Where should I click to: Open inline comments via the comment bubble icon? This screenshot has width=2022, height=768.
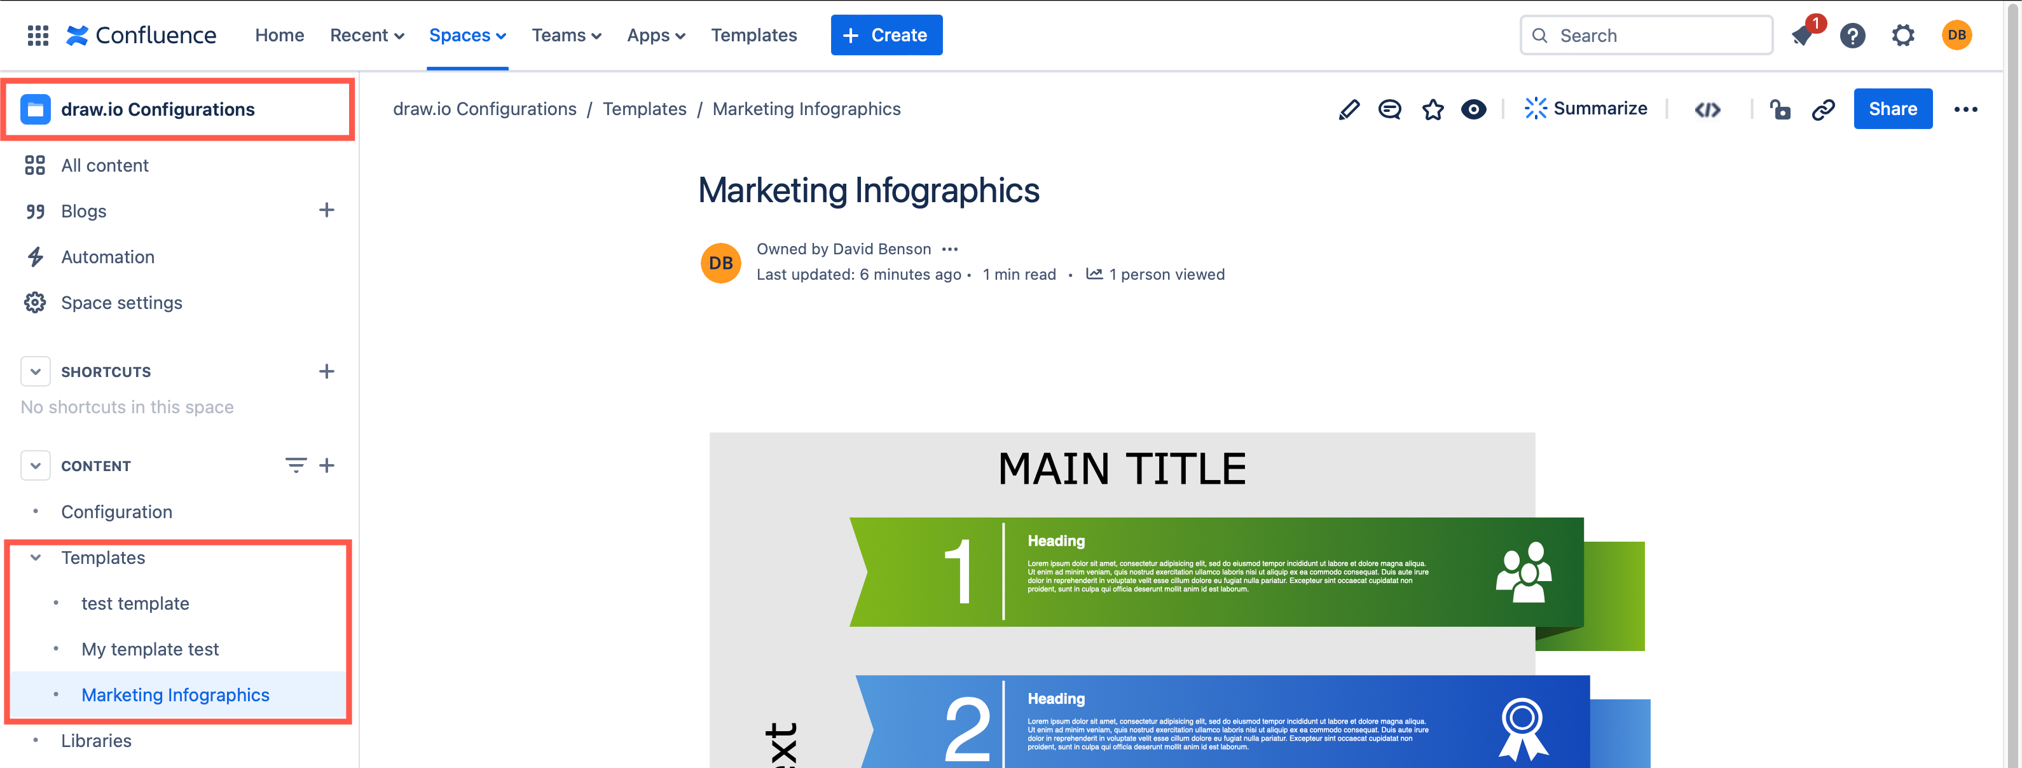click(1389, 109)
